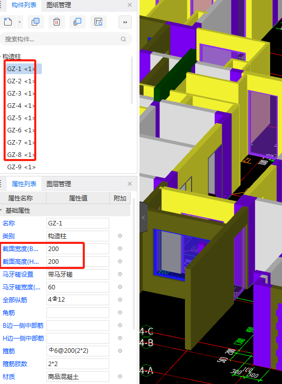This screenshot has width=282, height=384.
Task: Collapse the 构造柱 tree node
Action: (x=1, y=57)
